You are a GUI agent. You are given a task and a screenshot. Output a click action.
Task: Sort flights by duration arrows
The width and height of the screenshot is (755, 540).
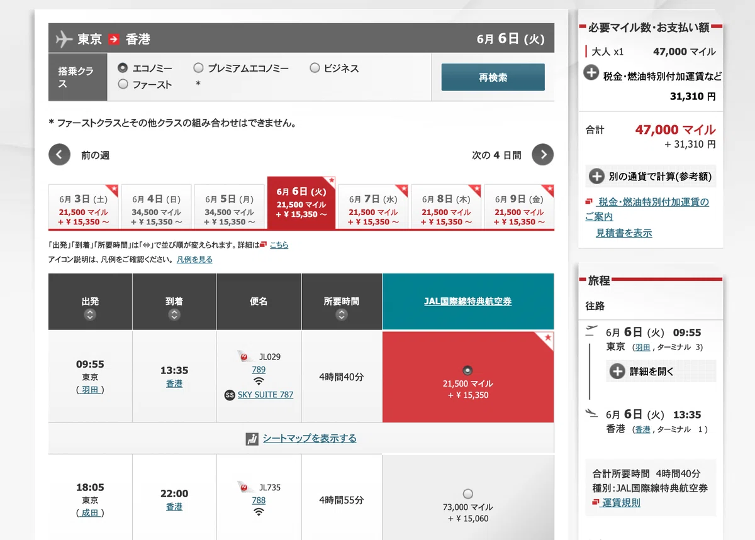342,315
